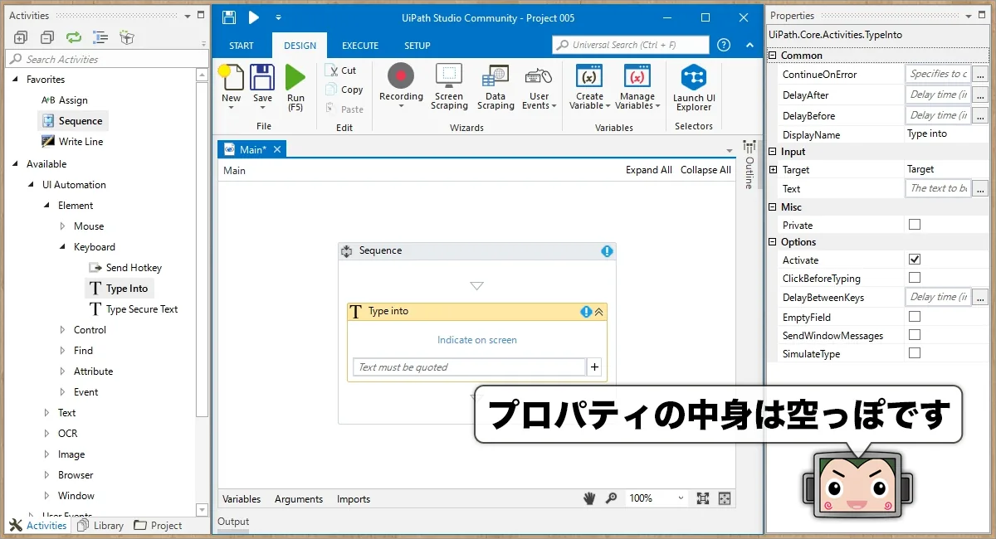
Task: Click Create Variable
Action: point(589,88)
